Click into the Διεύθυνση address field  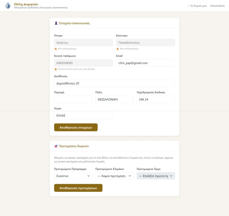click(x=114, y=83)
